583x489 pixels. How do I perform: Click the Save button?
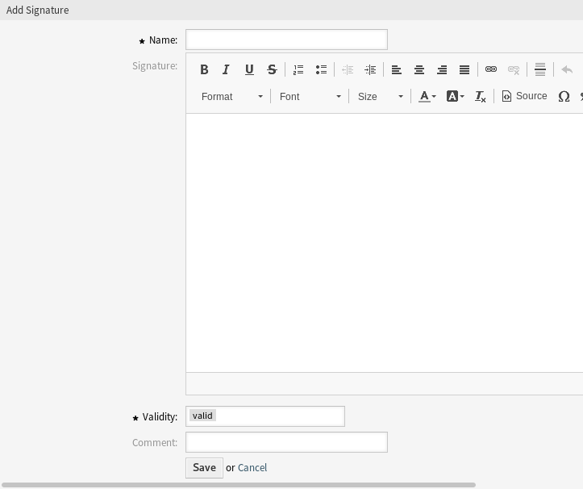pyautogui.click(x=204, y=468)
